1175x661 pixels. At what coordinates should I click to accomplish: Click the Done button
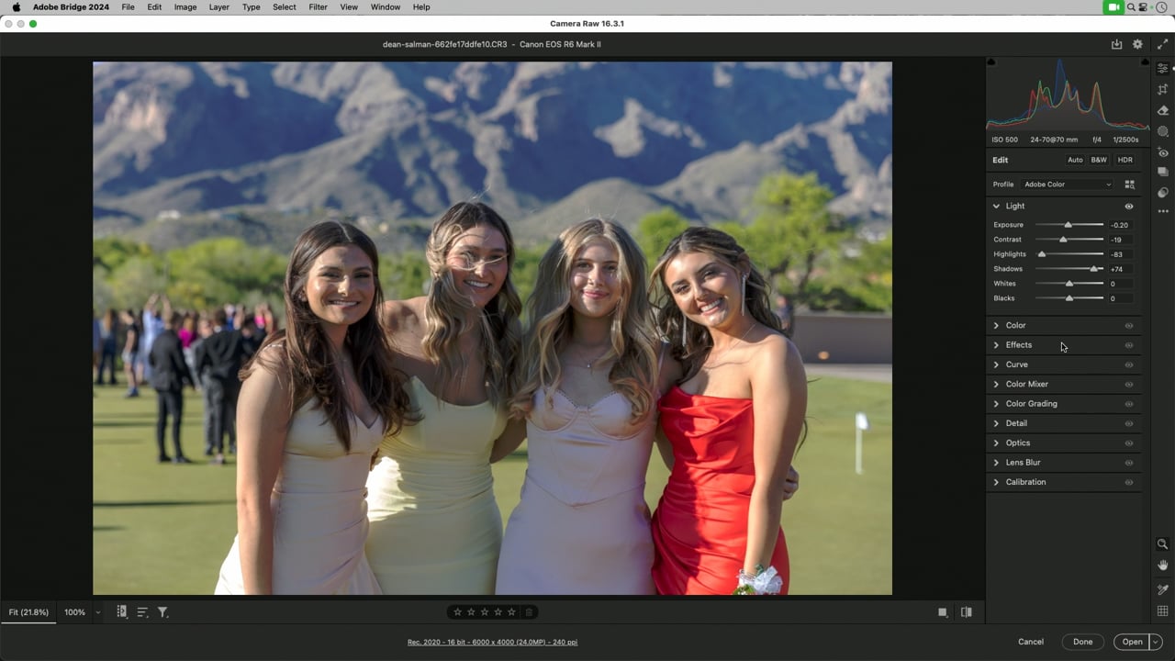pos(1083,642)
